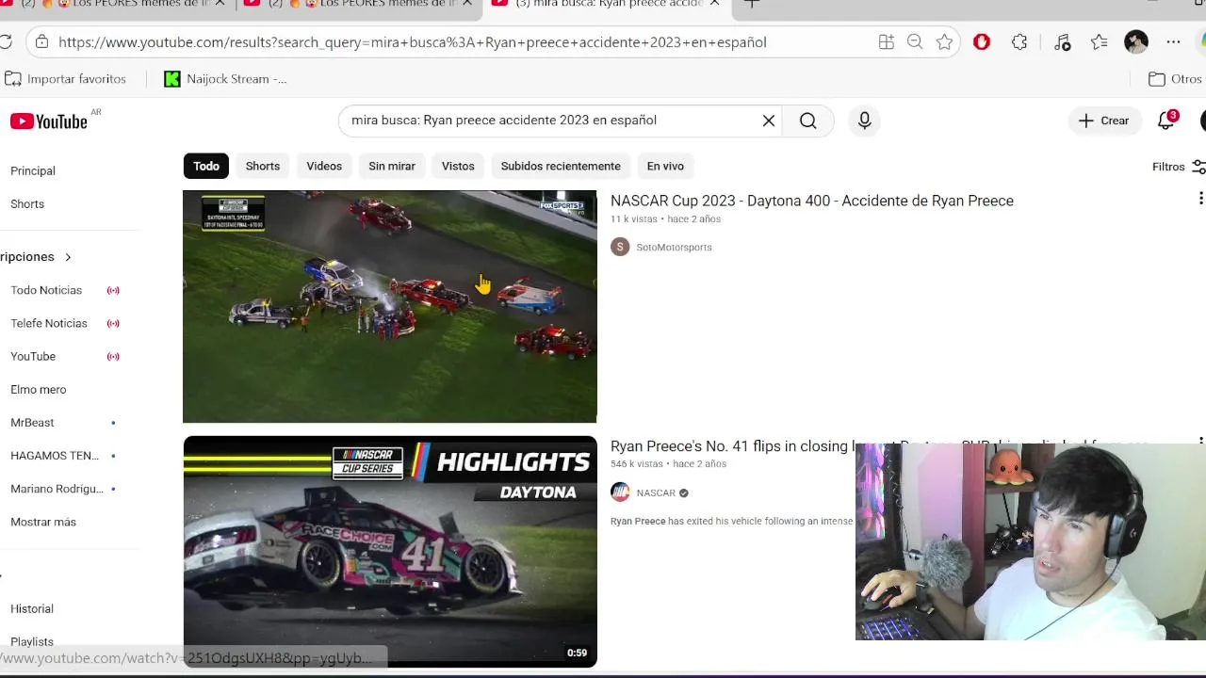Play the Daytona 400 accident video thumbnail
The image size is (1206, 678).
[390, 307]
